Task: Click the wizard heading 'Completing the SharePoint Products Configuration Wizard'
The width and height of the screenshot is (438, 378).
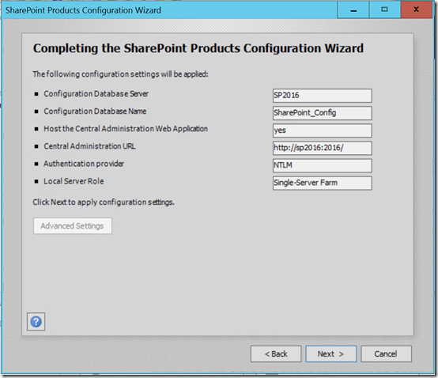Action: pos(198,48)
